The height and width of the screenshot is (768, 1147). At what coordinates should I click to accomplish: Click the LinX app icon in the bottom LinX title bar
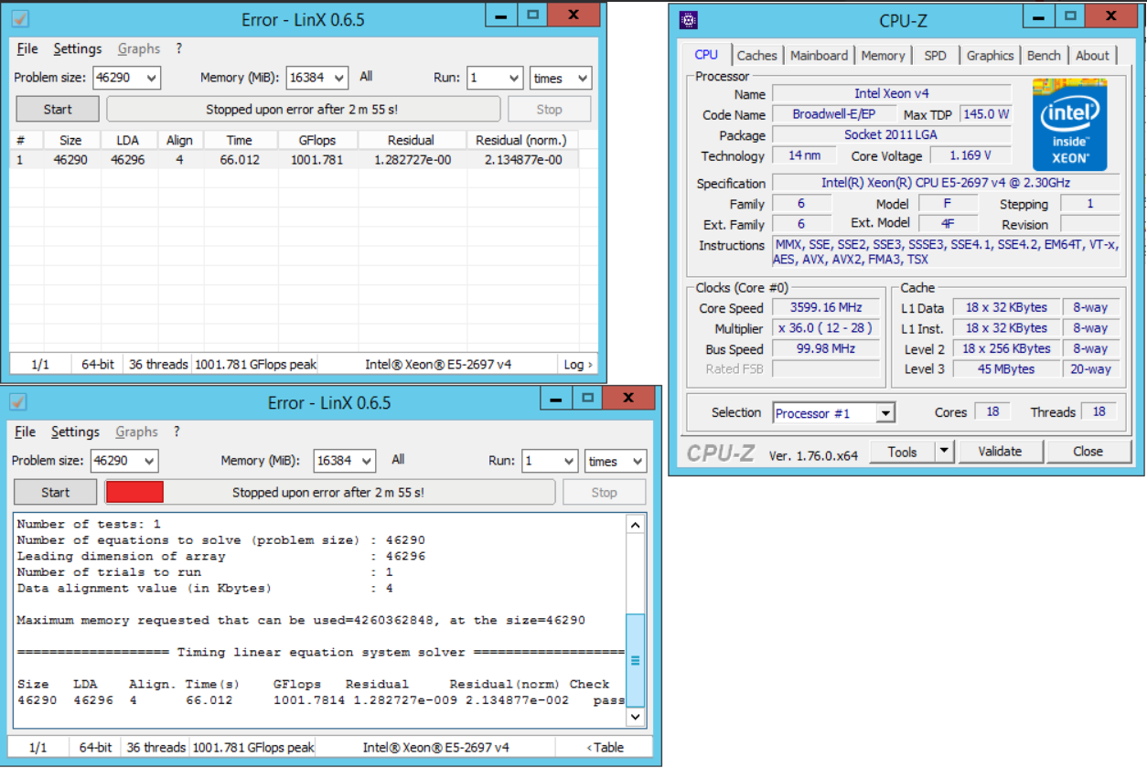point(17,402)
